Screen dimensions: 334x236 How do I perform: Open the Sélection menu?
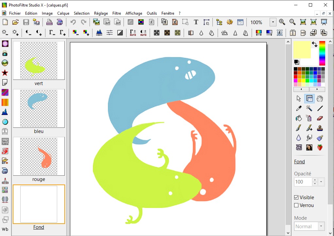click(82, 13)
